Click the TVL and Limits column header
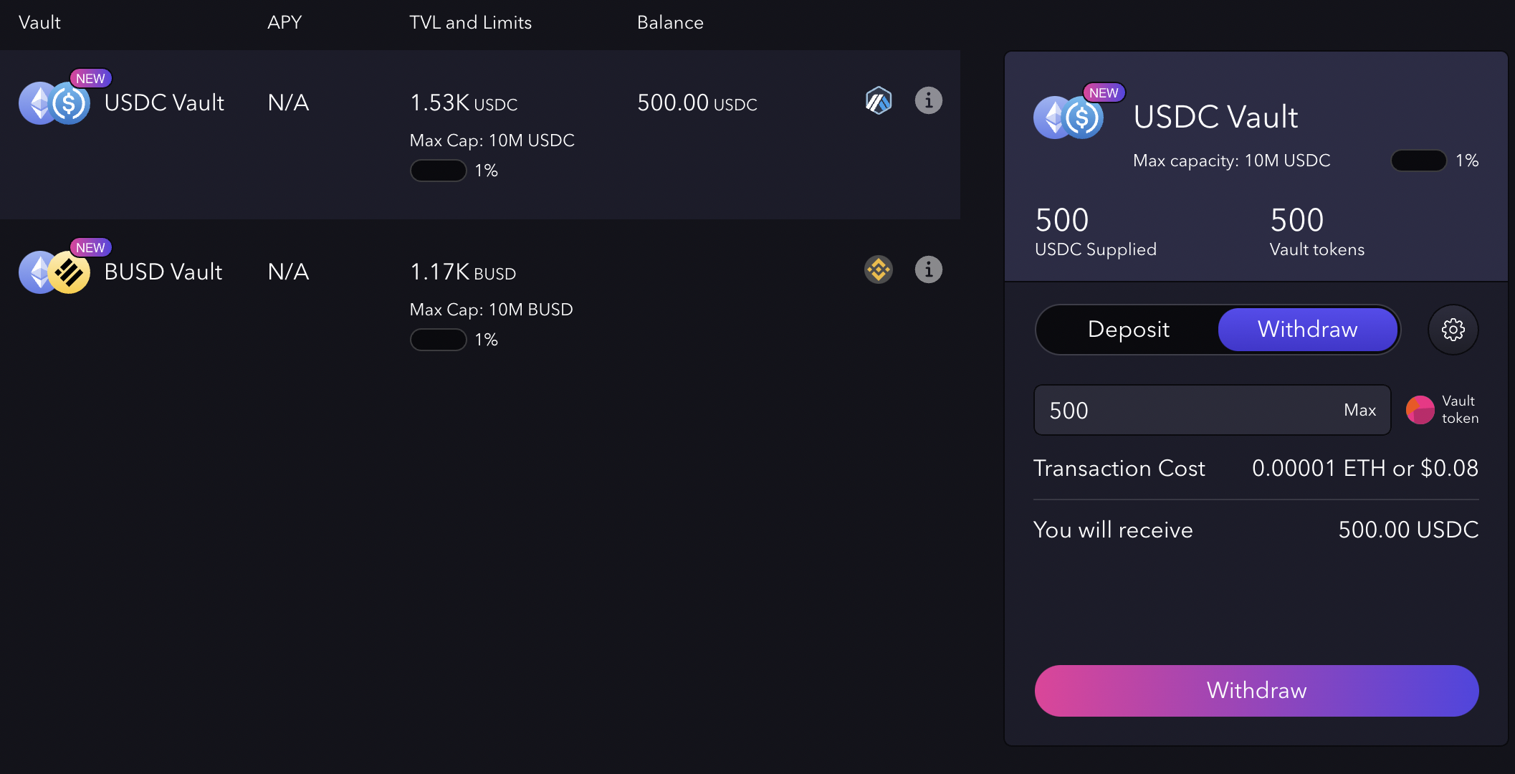This screenshot has height=774, width=1515. 470,23
